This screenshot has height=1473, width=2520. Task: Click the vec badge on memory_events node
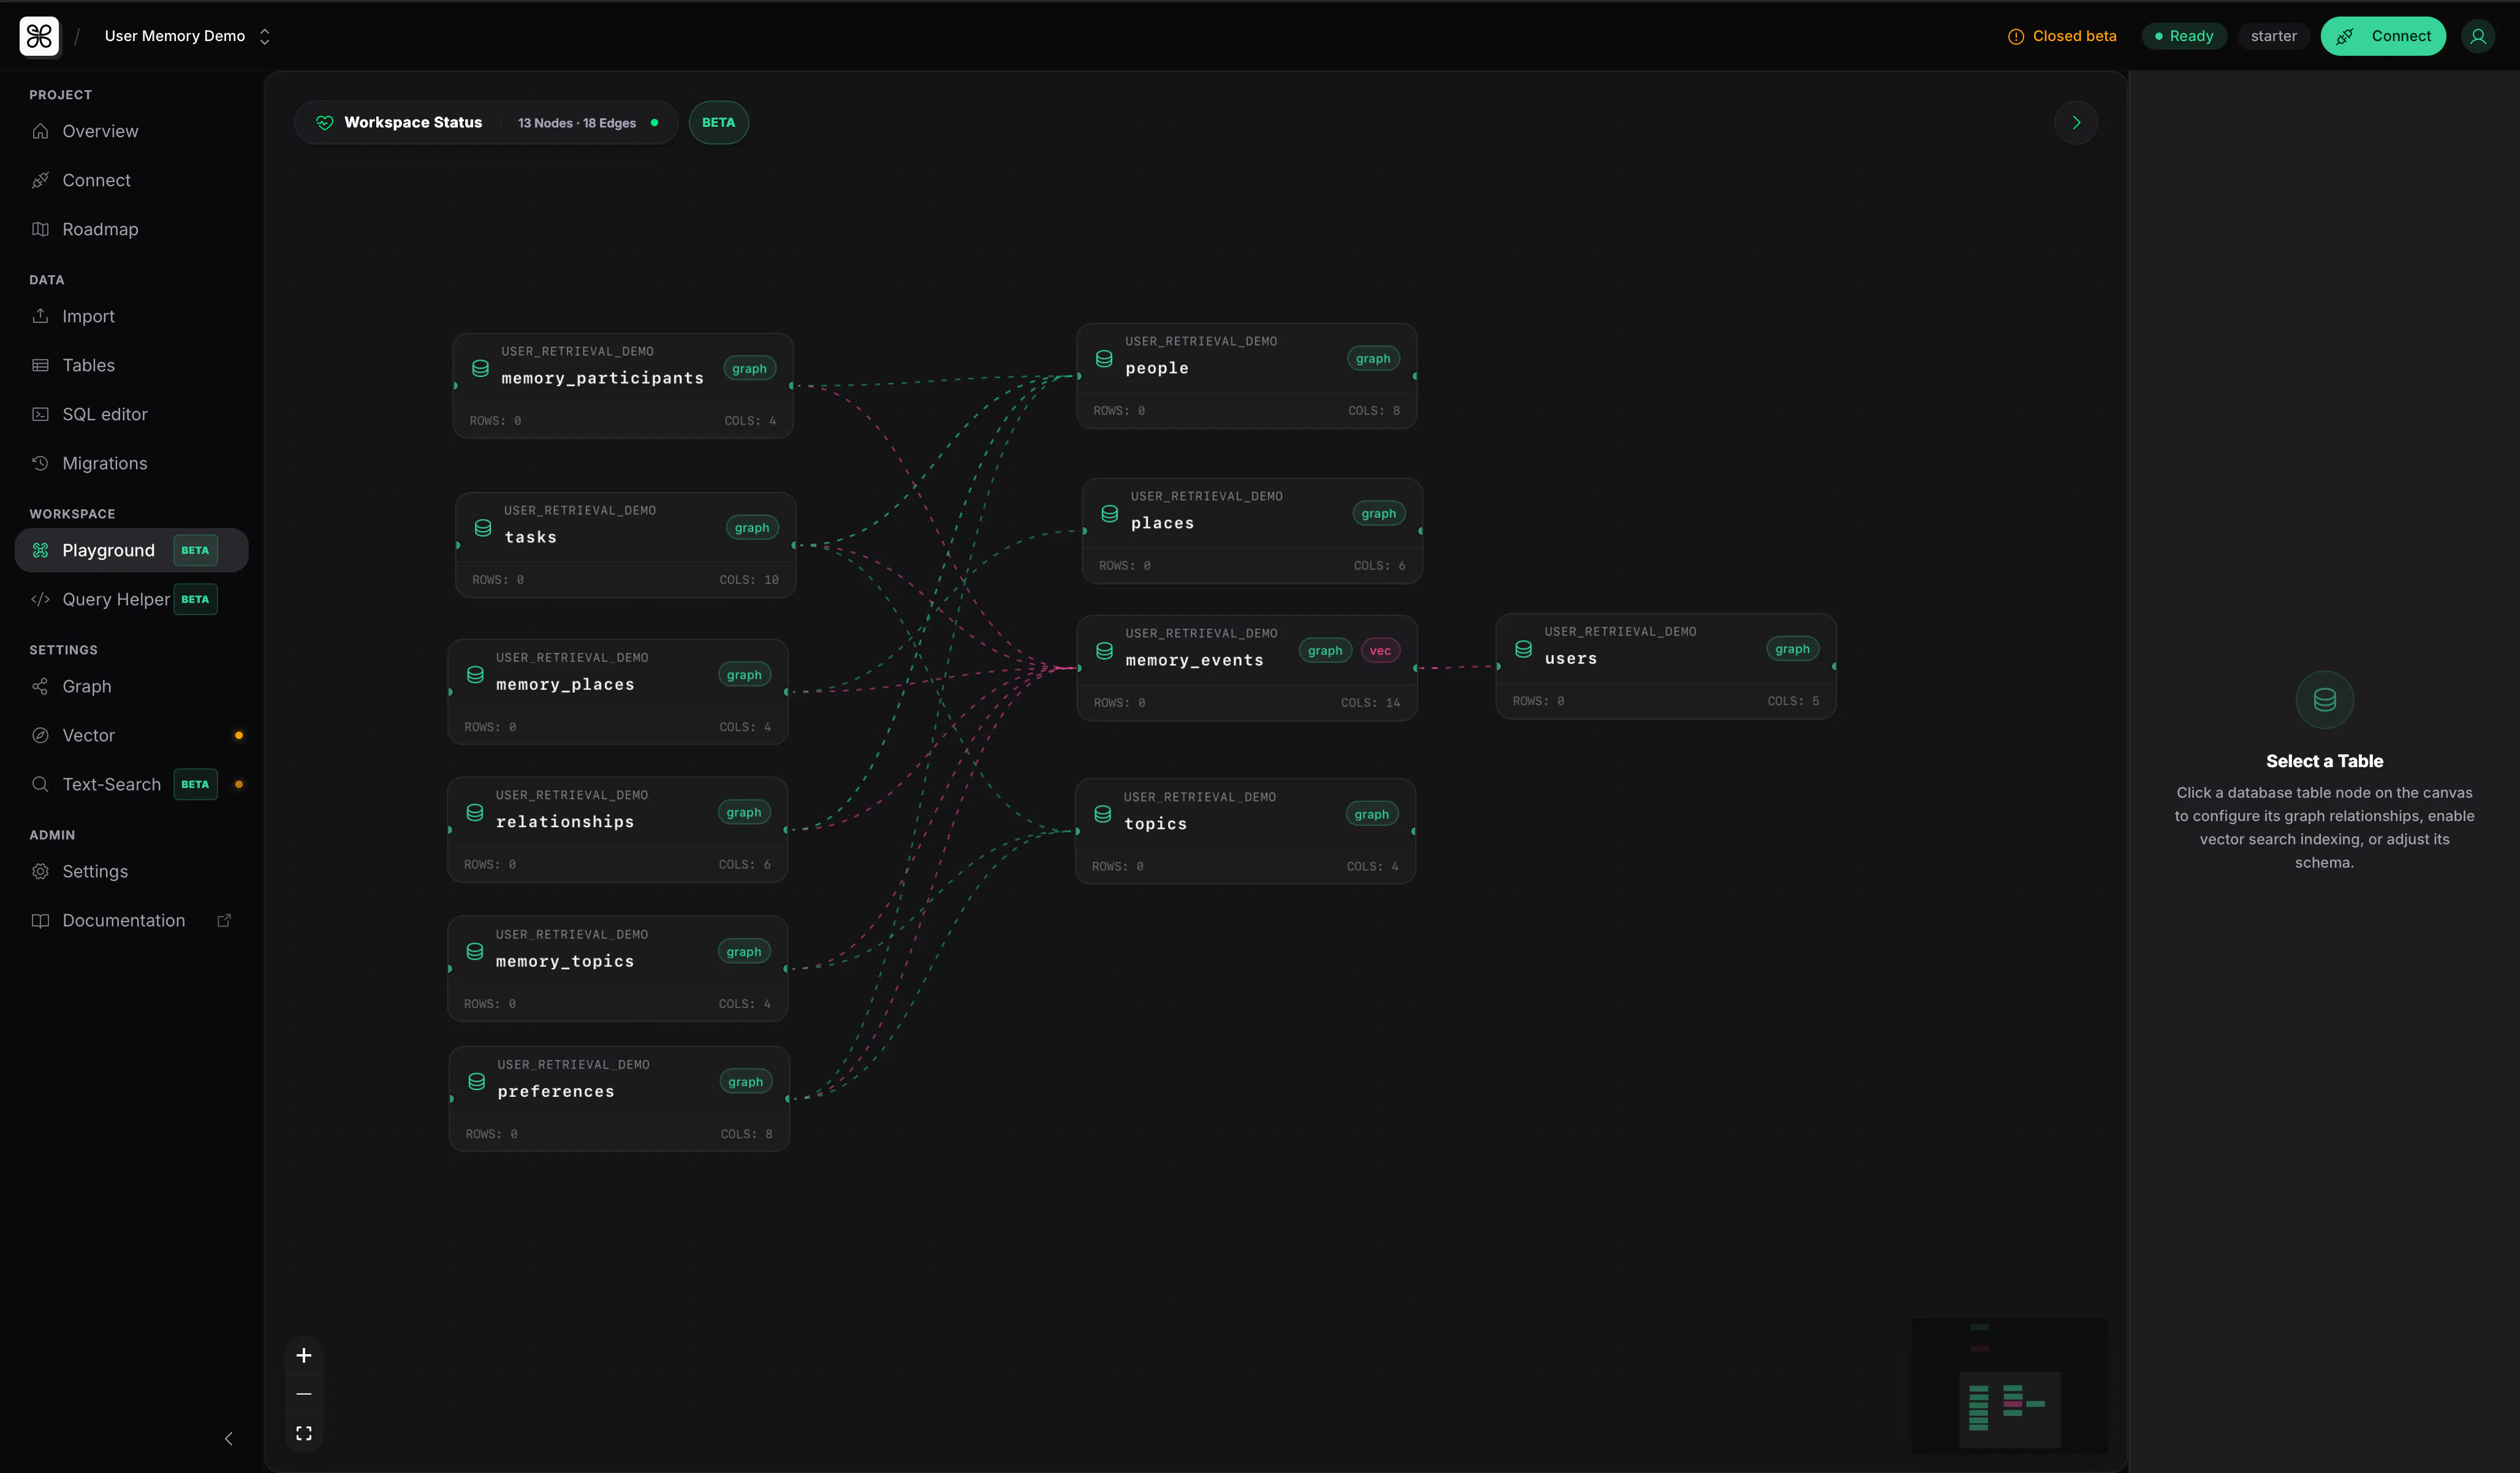pos(1380,651)
